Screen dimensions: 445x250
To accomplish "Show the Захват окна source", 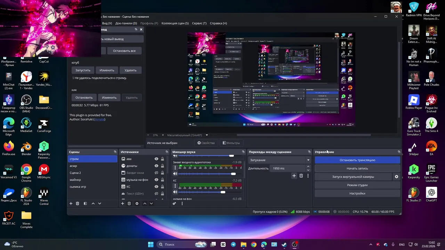I will (x=156, y=173).
